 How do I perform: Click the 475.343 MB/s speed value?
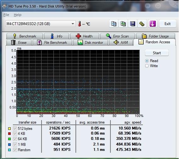[x=129, y=150]
